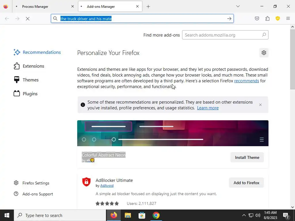Close the Process Manager tab

pos(72,6)
